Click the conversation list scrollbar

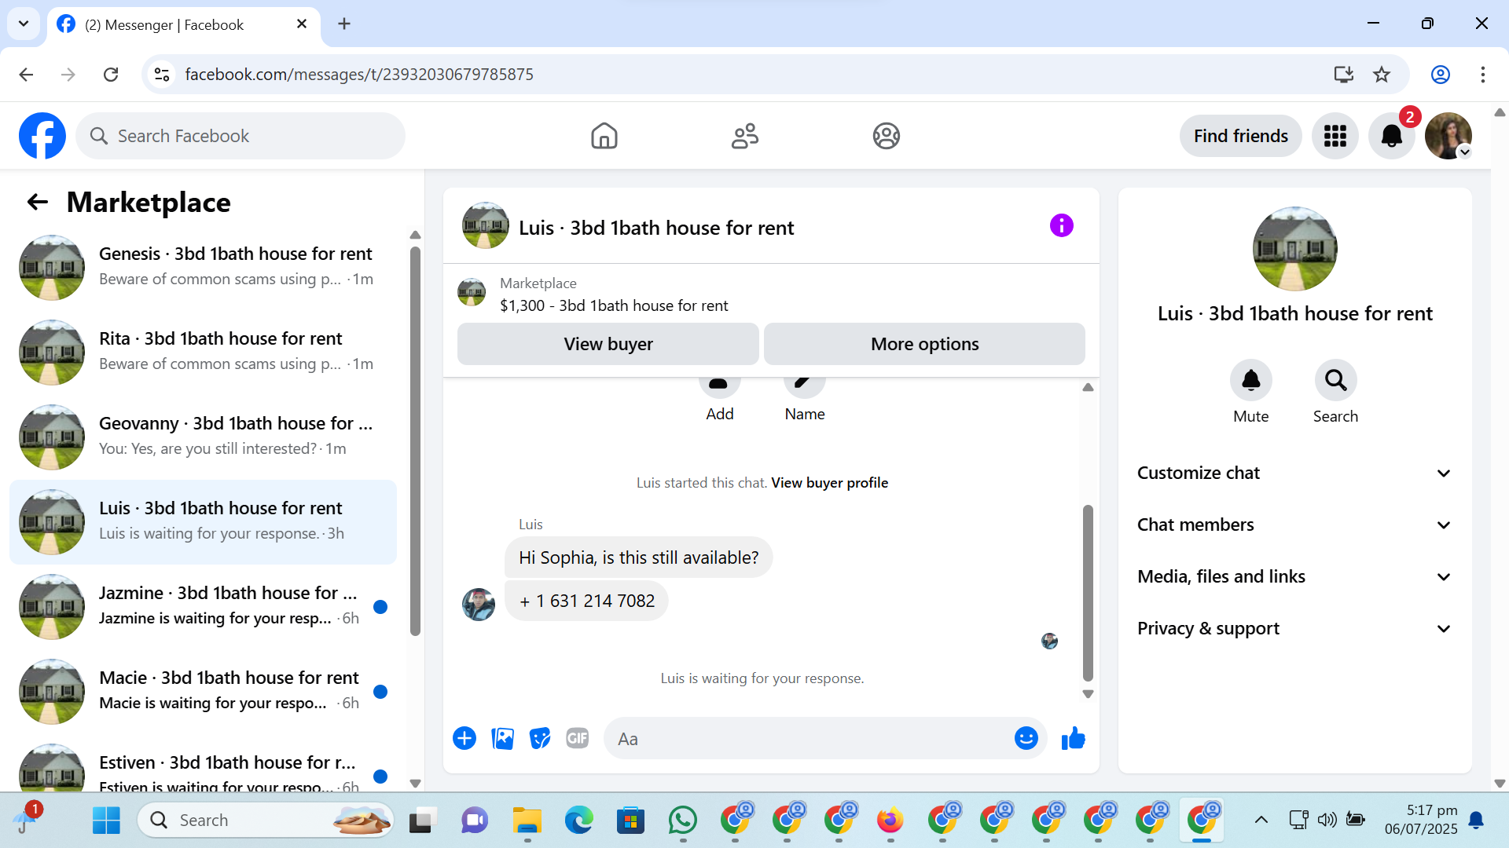click(415, 440)
